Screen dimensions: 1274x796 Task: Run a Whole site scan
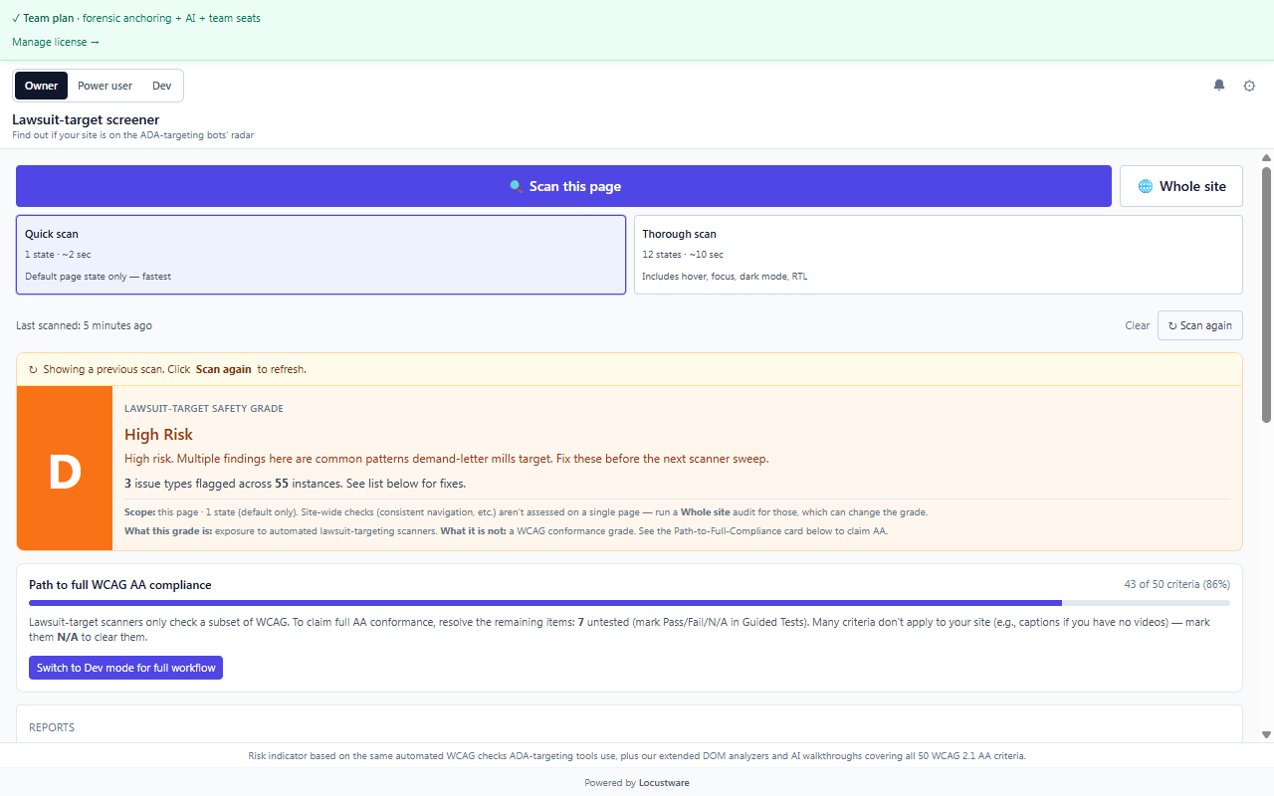click(1181, 186)
